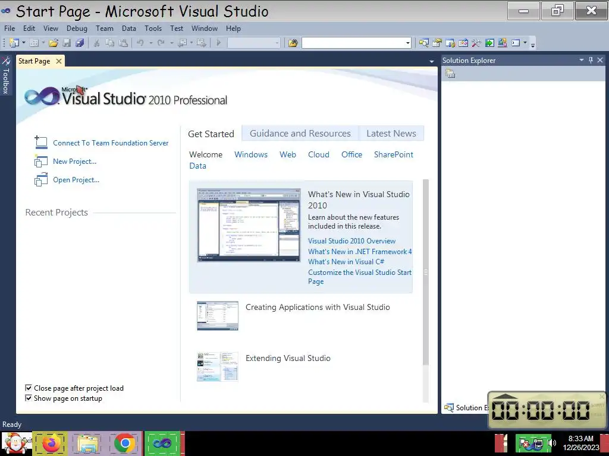
Task: Select the Get Started tab
Action: tap(211, 134)
